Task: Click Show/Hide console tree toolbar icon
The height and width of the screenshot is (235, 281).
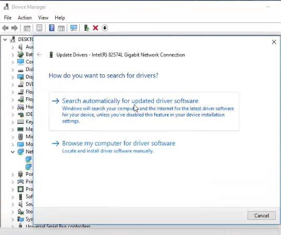Action: (x=27, y=28)
